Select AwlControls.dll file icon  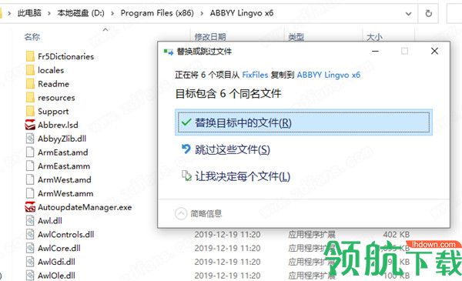[x=30, y=235]
